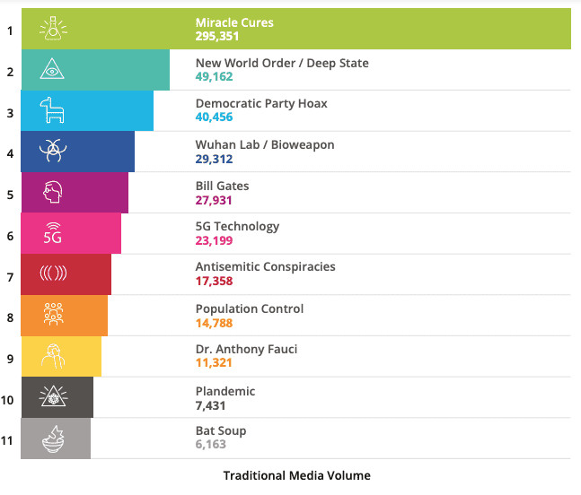
Task: Select the rank number 10
Action: coord(7,400)
